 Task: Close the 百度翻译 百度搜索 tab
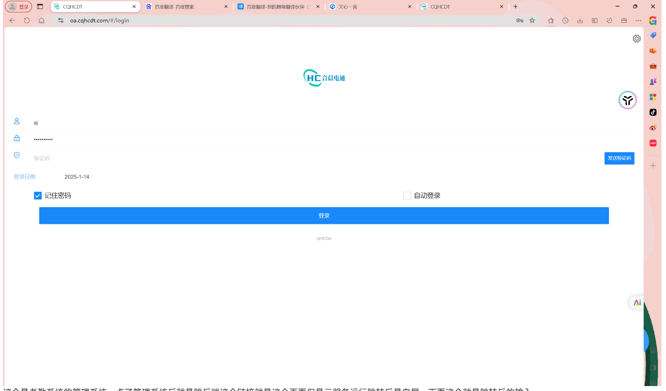[x=226, y=7]
